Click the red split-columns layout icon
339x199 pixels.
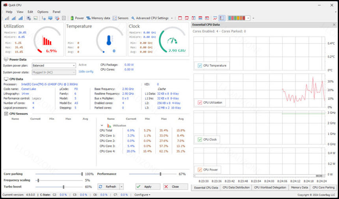pyautogui.click(x=194, y=18)
